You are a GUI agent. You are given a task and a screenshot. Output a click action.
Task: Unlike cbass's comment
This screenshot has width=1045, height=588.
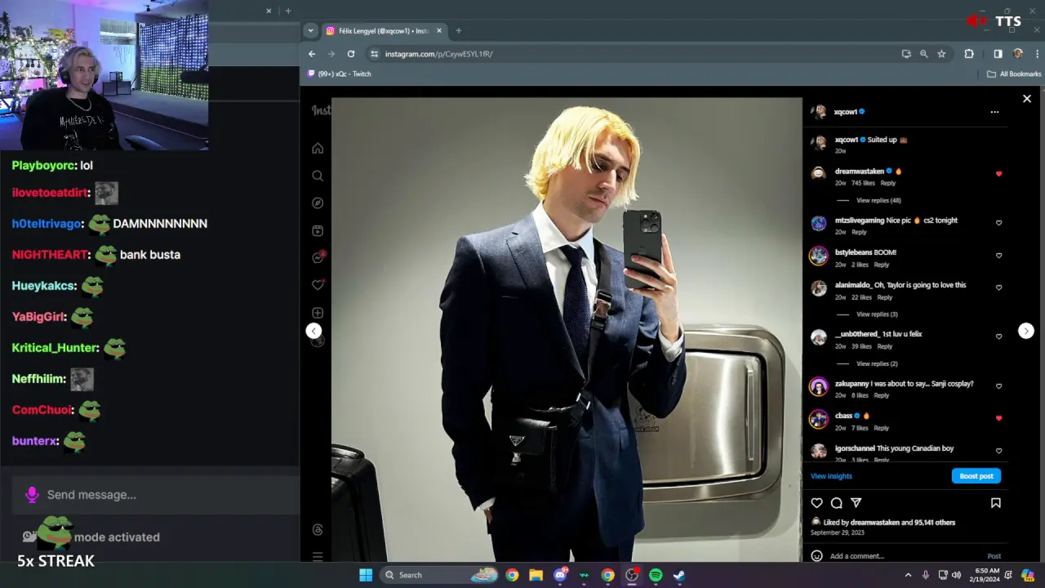click(998, 418)
